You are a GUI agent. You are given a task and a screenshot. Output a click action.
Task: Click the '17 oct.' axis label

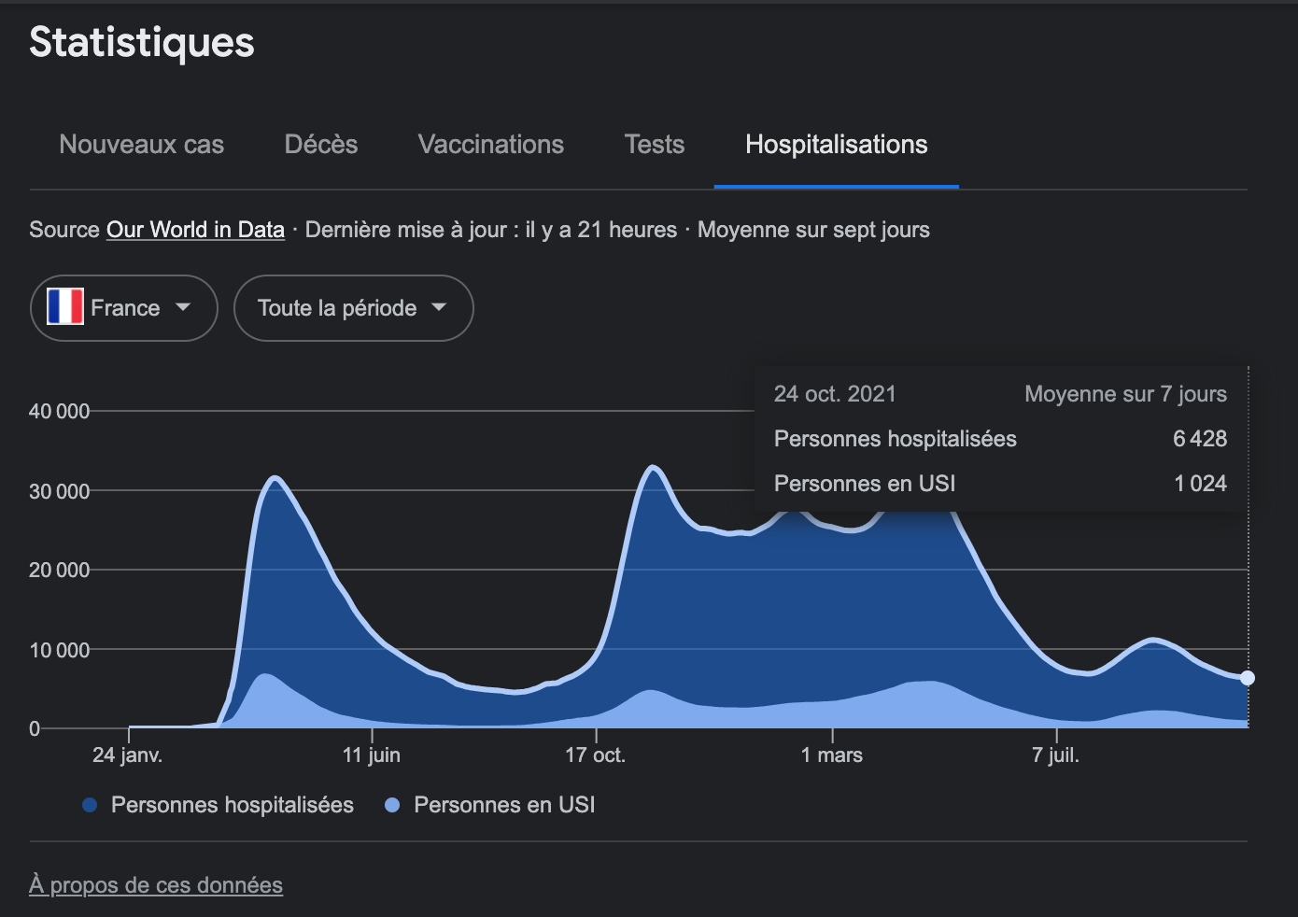[x=595, y=755]
